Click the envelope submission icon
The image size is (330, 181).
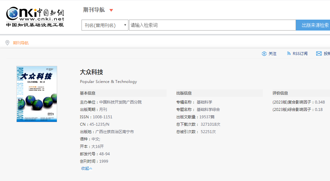pyautogui.click(x=319, y=54)
